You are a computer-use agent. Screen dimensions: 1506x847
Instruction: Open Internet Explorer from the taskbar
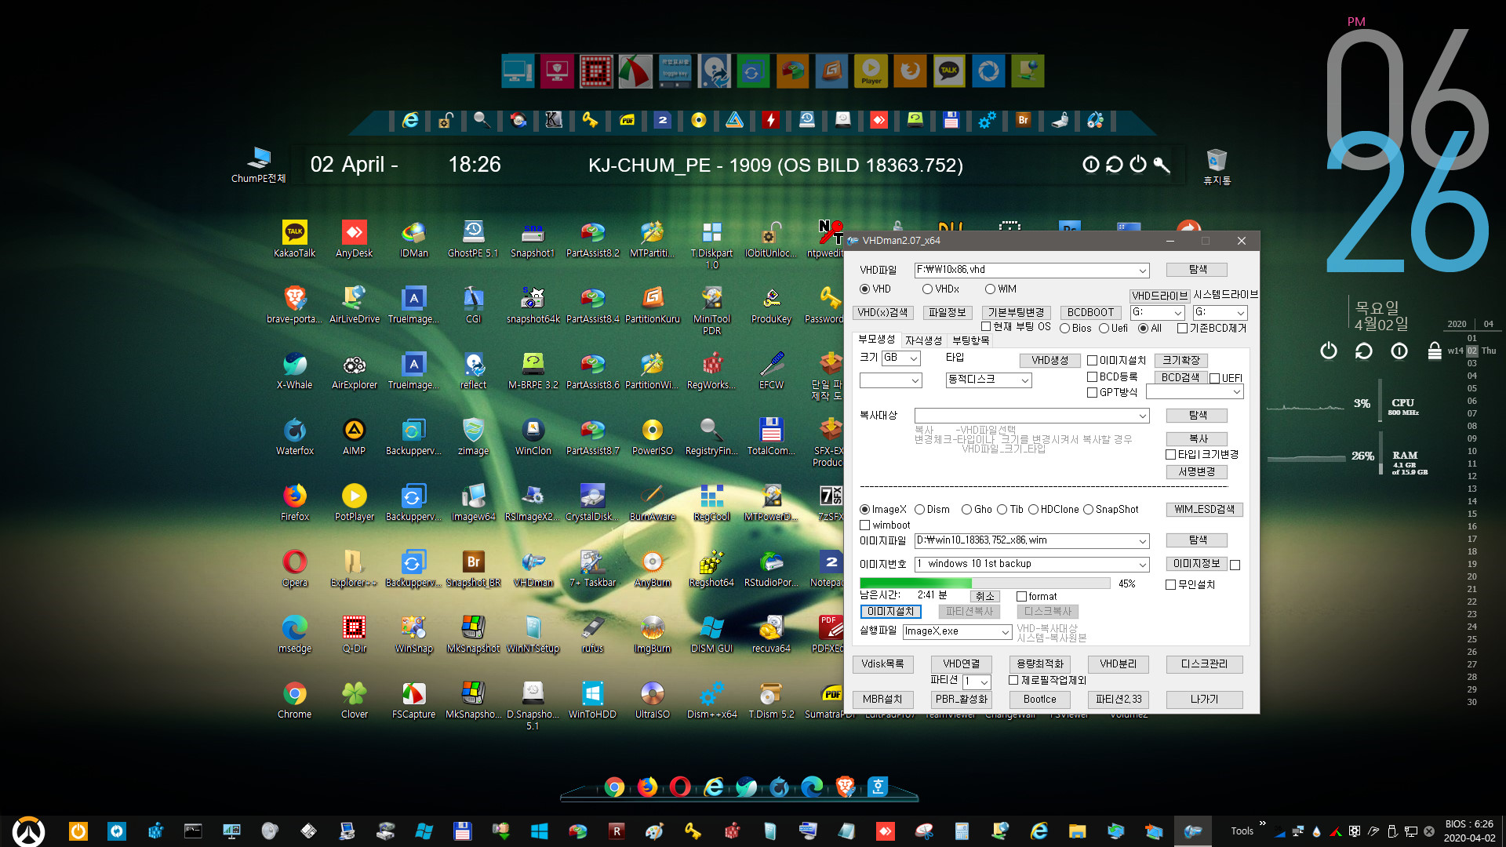point(1039,831)
